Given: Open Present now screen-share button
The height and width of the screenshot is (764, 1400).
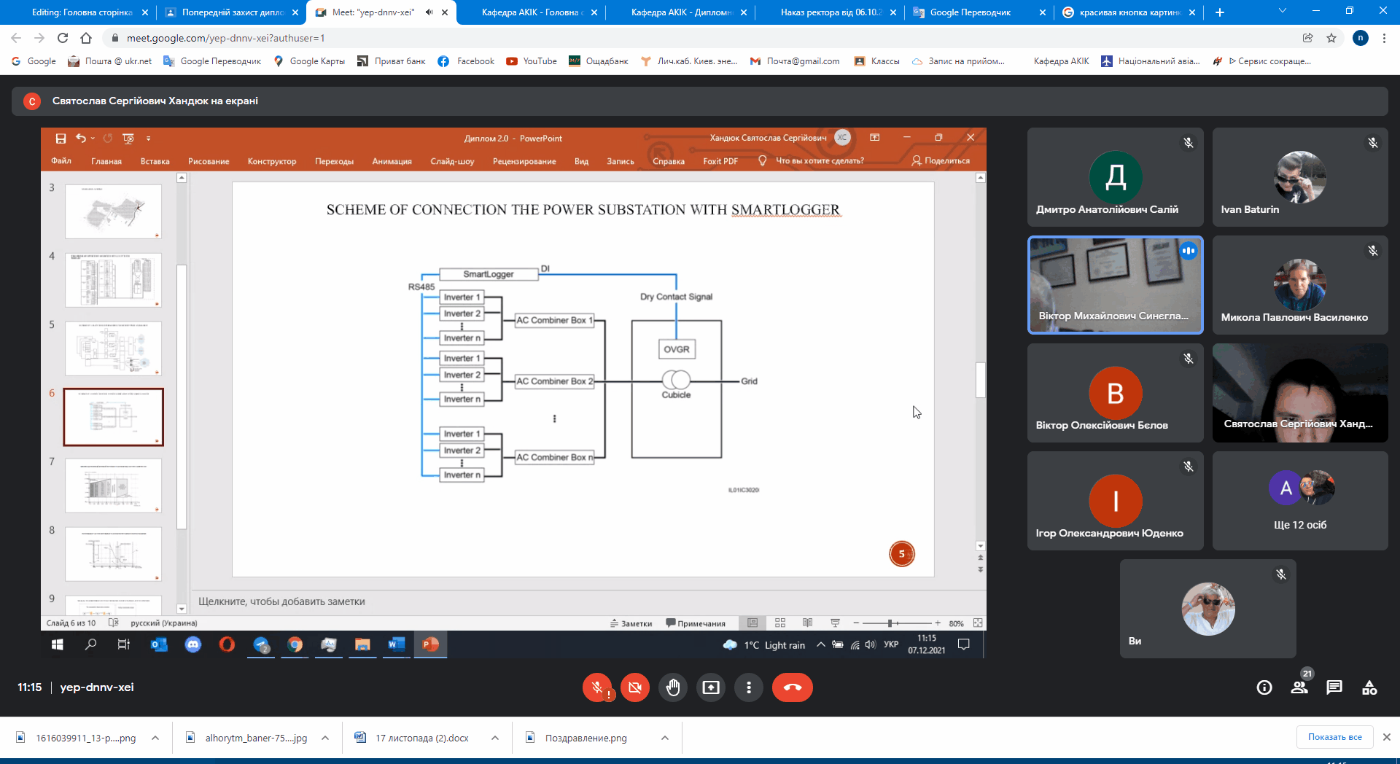Looking at the screenshot, I should click(x=711, y=687).
